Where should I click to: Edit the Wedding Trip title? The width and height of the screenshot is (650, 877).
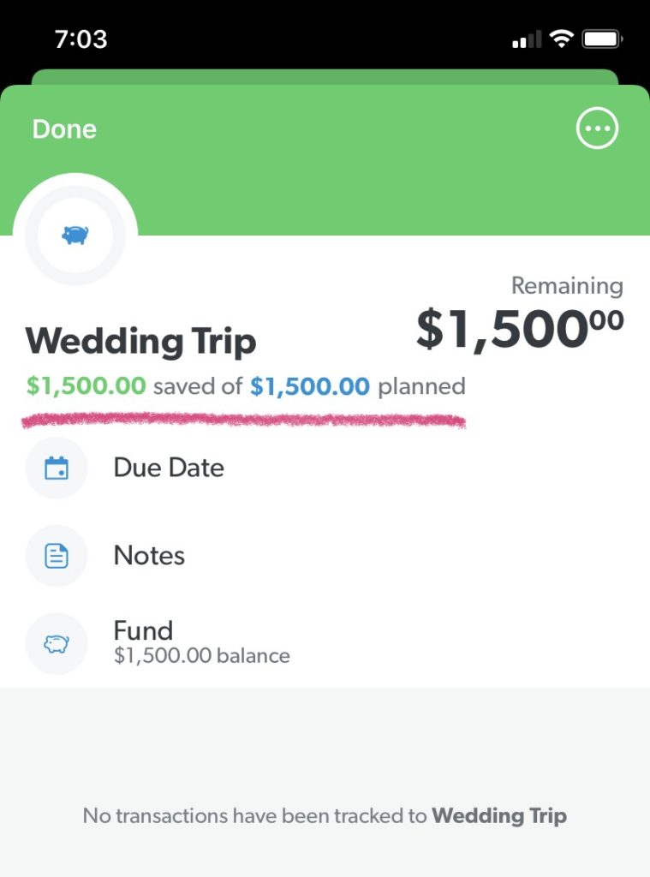(x=140, y=342)
